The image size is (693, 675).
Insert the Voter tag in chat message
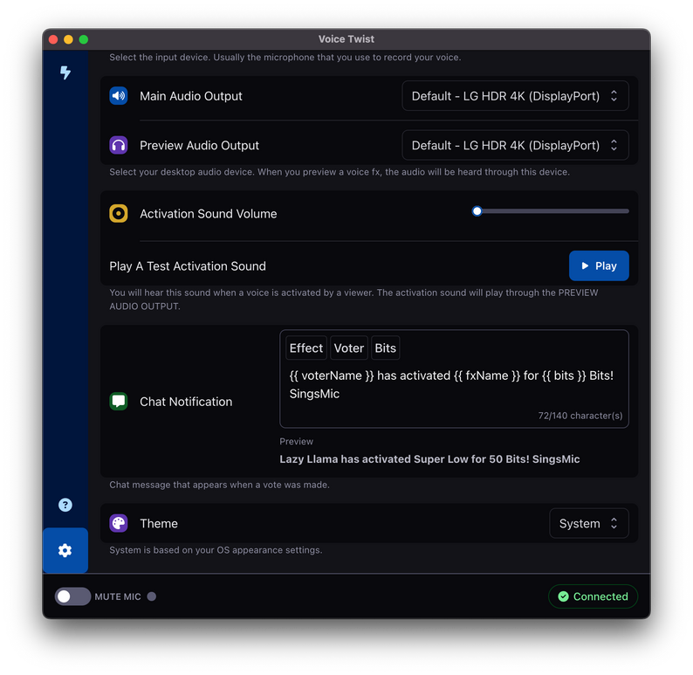point(349,348)
